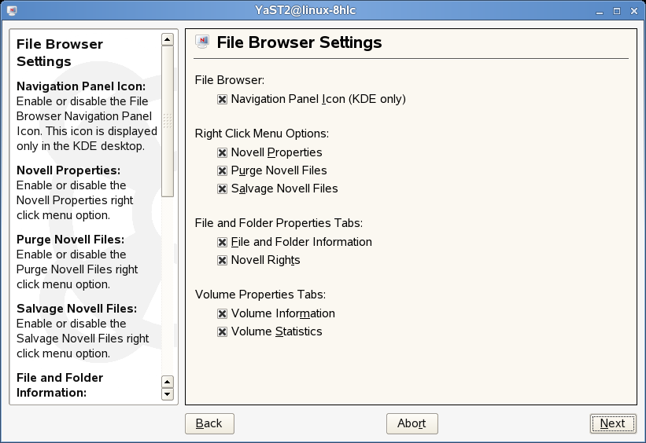This screenshot has width=646, height=443.
Task: Proceed with the Next button
Action: click(612, 423)
